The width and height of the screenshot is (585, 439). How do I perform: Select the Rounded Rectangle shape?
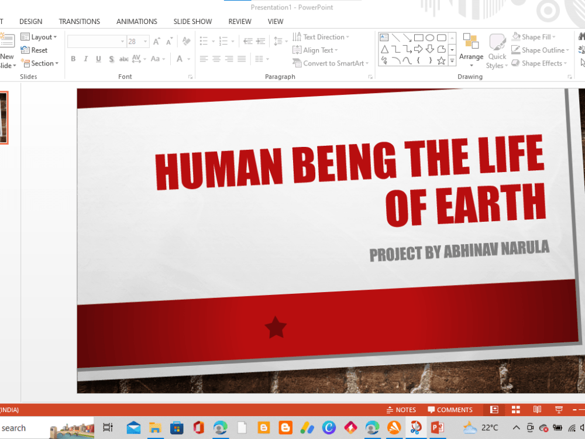click(x=441, y=37)
